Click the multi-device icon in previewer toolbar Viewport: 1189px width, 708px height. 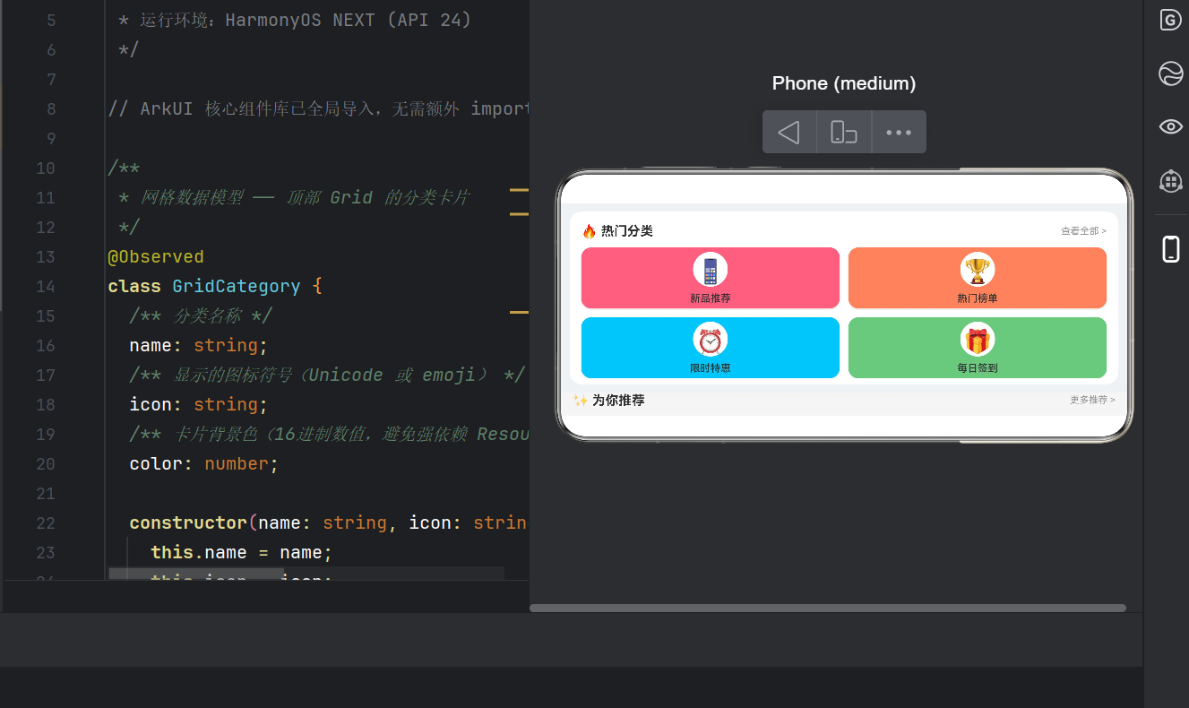tap(844, 133)
